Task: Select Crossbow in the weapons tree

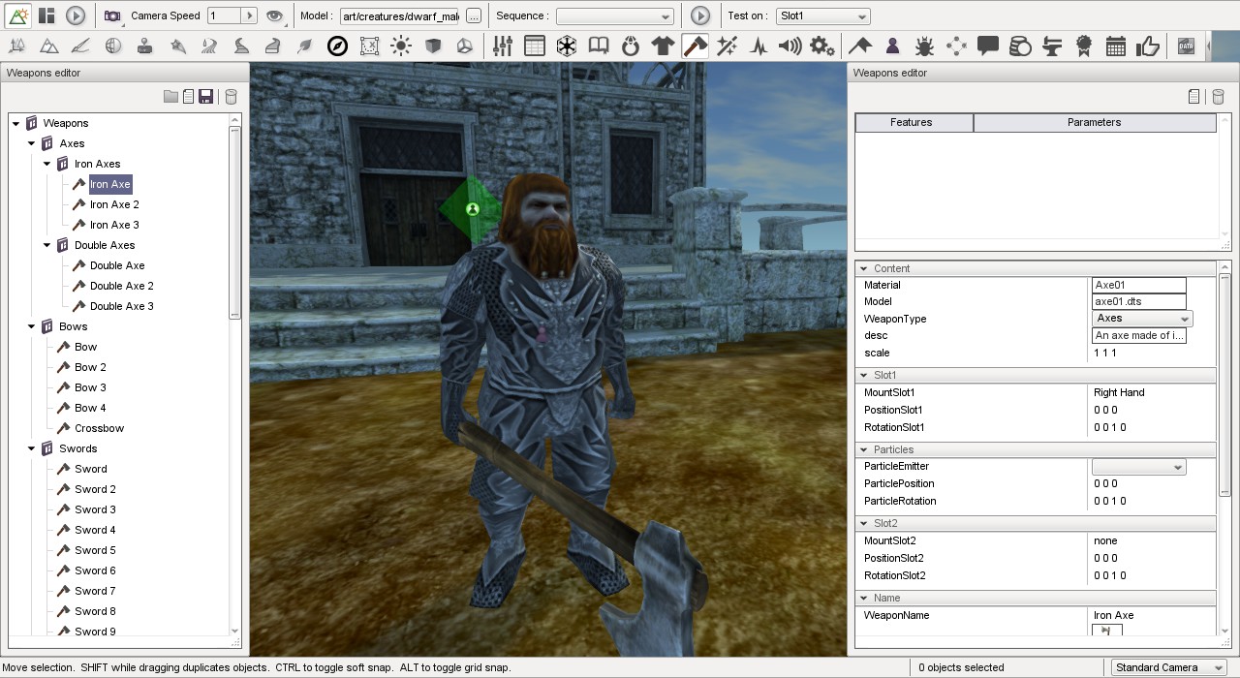Action: coord(100,428)
